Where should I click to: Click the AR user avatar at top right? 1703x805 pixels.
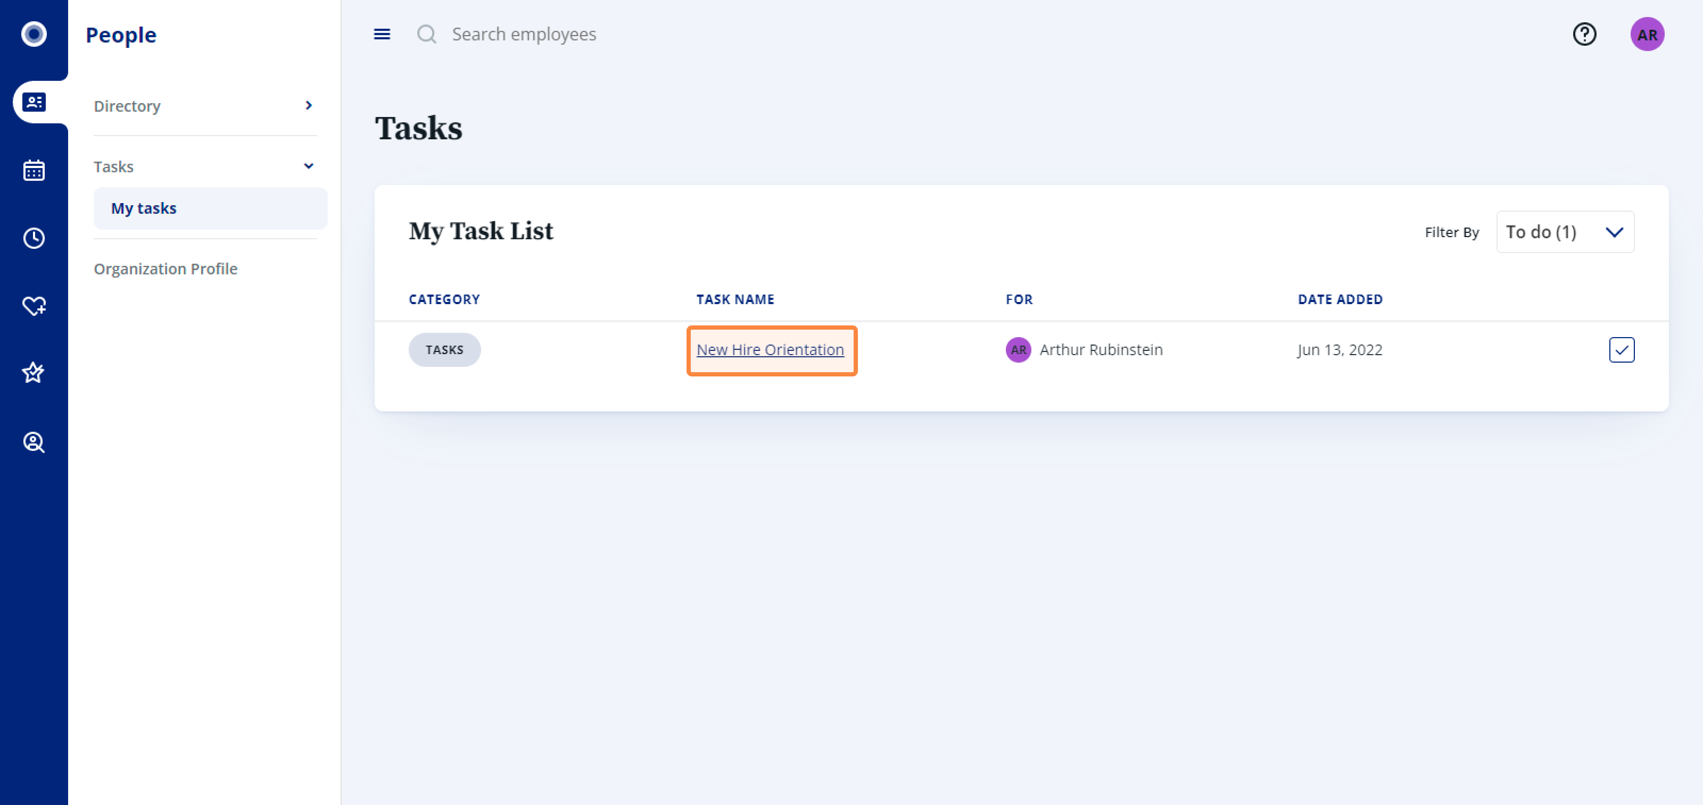click(1646, 35)
